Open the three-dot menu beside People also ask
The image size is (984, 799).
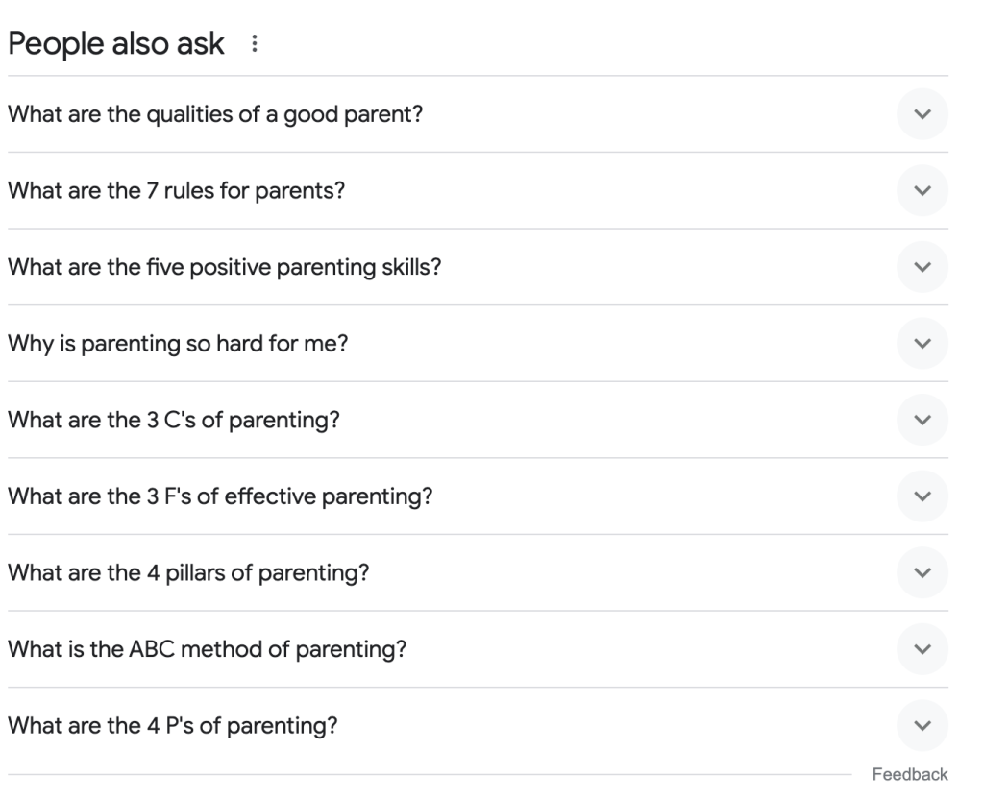(x=254, y=44)
